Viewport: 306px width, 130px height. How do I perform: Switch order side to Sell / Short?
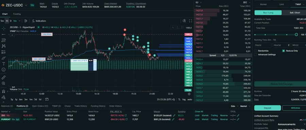(x=295, y=13)
